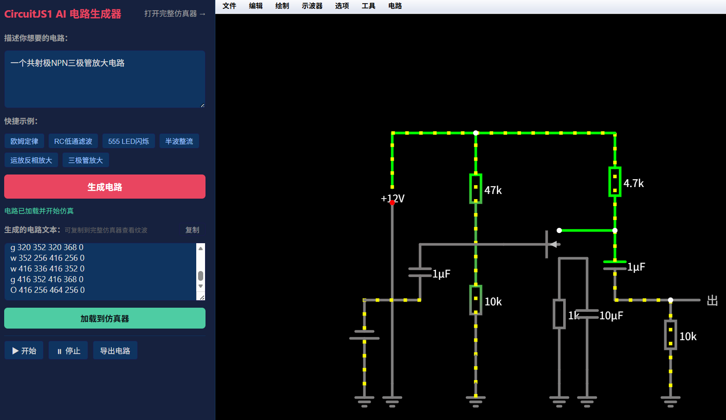Screen dimensions: 726x420
Task: Pause simulation with the 停止 button
Action: tap(68, 350)
